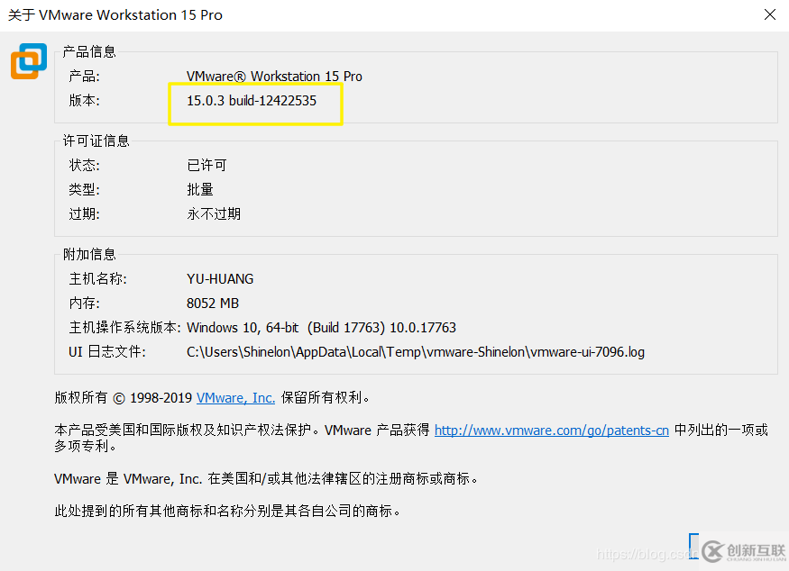Click the UI 日志文件: label

click(107, 352)
